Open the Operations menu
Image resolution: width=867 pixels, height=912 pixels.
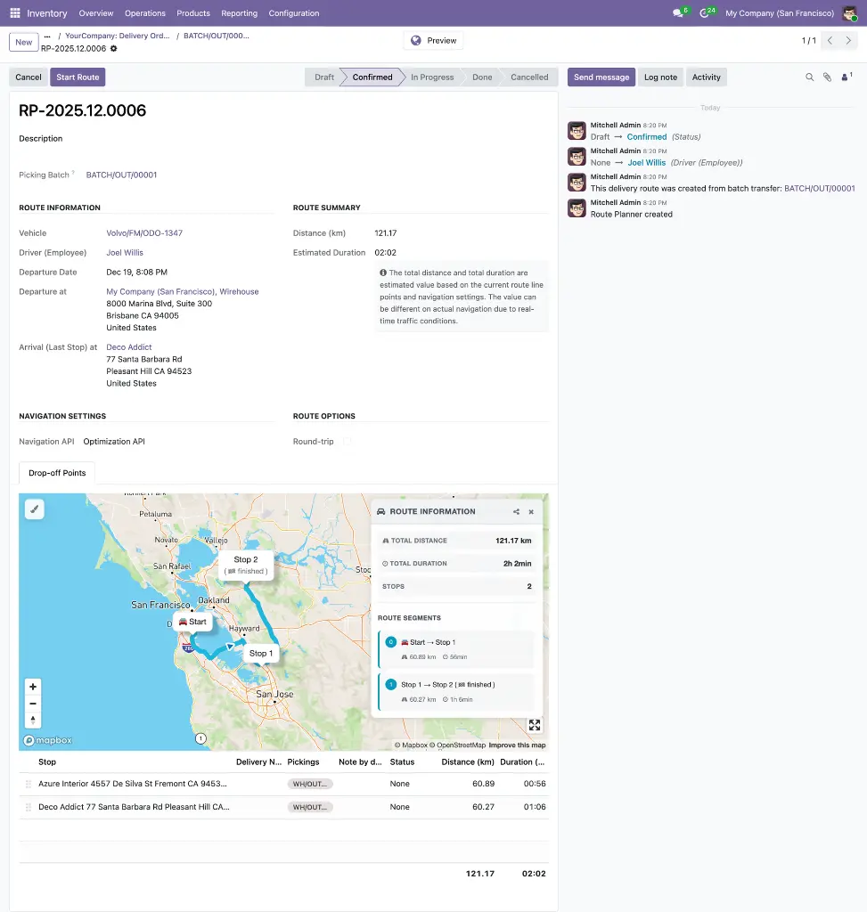(x=145, y=12)
